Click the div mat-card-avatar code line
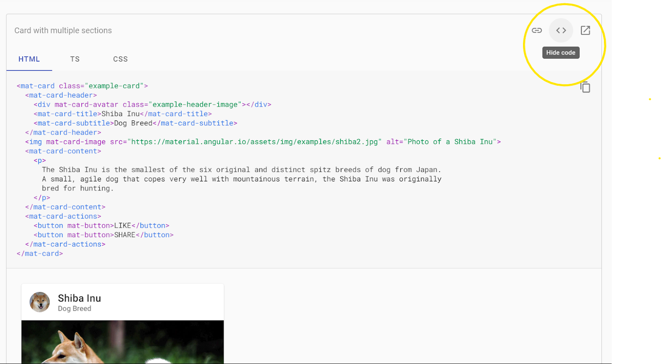Screen dimensions: 661x364 (152, 105)
